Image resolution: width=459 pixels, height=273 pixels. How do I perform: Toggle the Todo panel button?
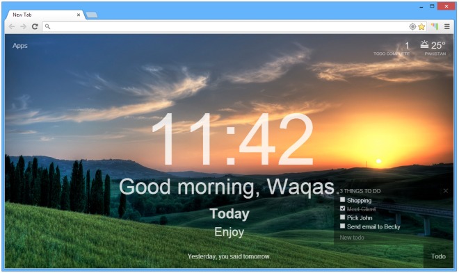(x=438, y=256)
